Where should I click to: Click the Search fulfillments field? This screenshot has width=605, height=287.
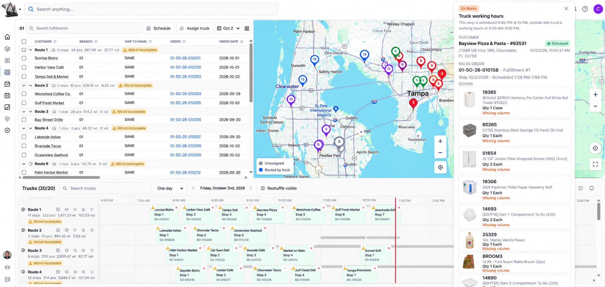pyautogui.click(x=83, y=28)
